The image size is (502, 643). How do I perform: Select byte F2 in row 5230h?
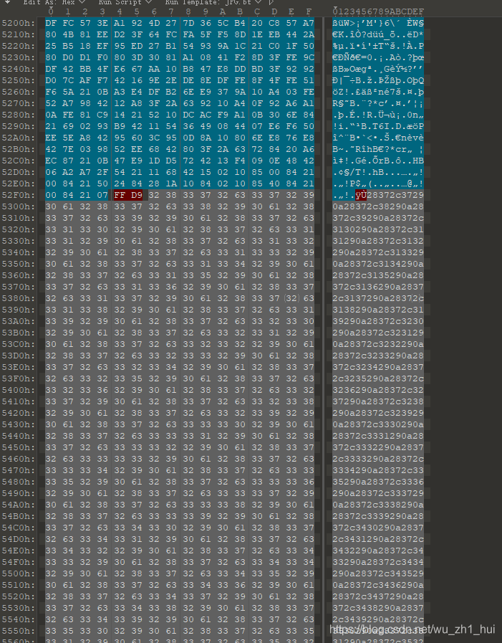[240, 57]
